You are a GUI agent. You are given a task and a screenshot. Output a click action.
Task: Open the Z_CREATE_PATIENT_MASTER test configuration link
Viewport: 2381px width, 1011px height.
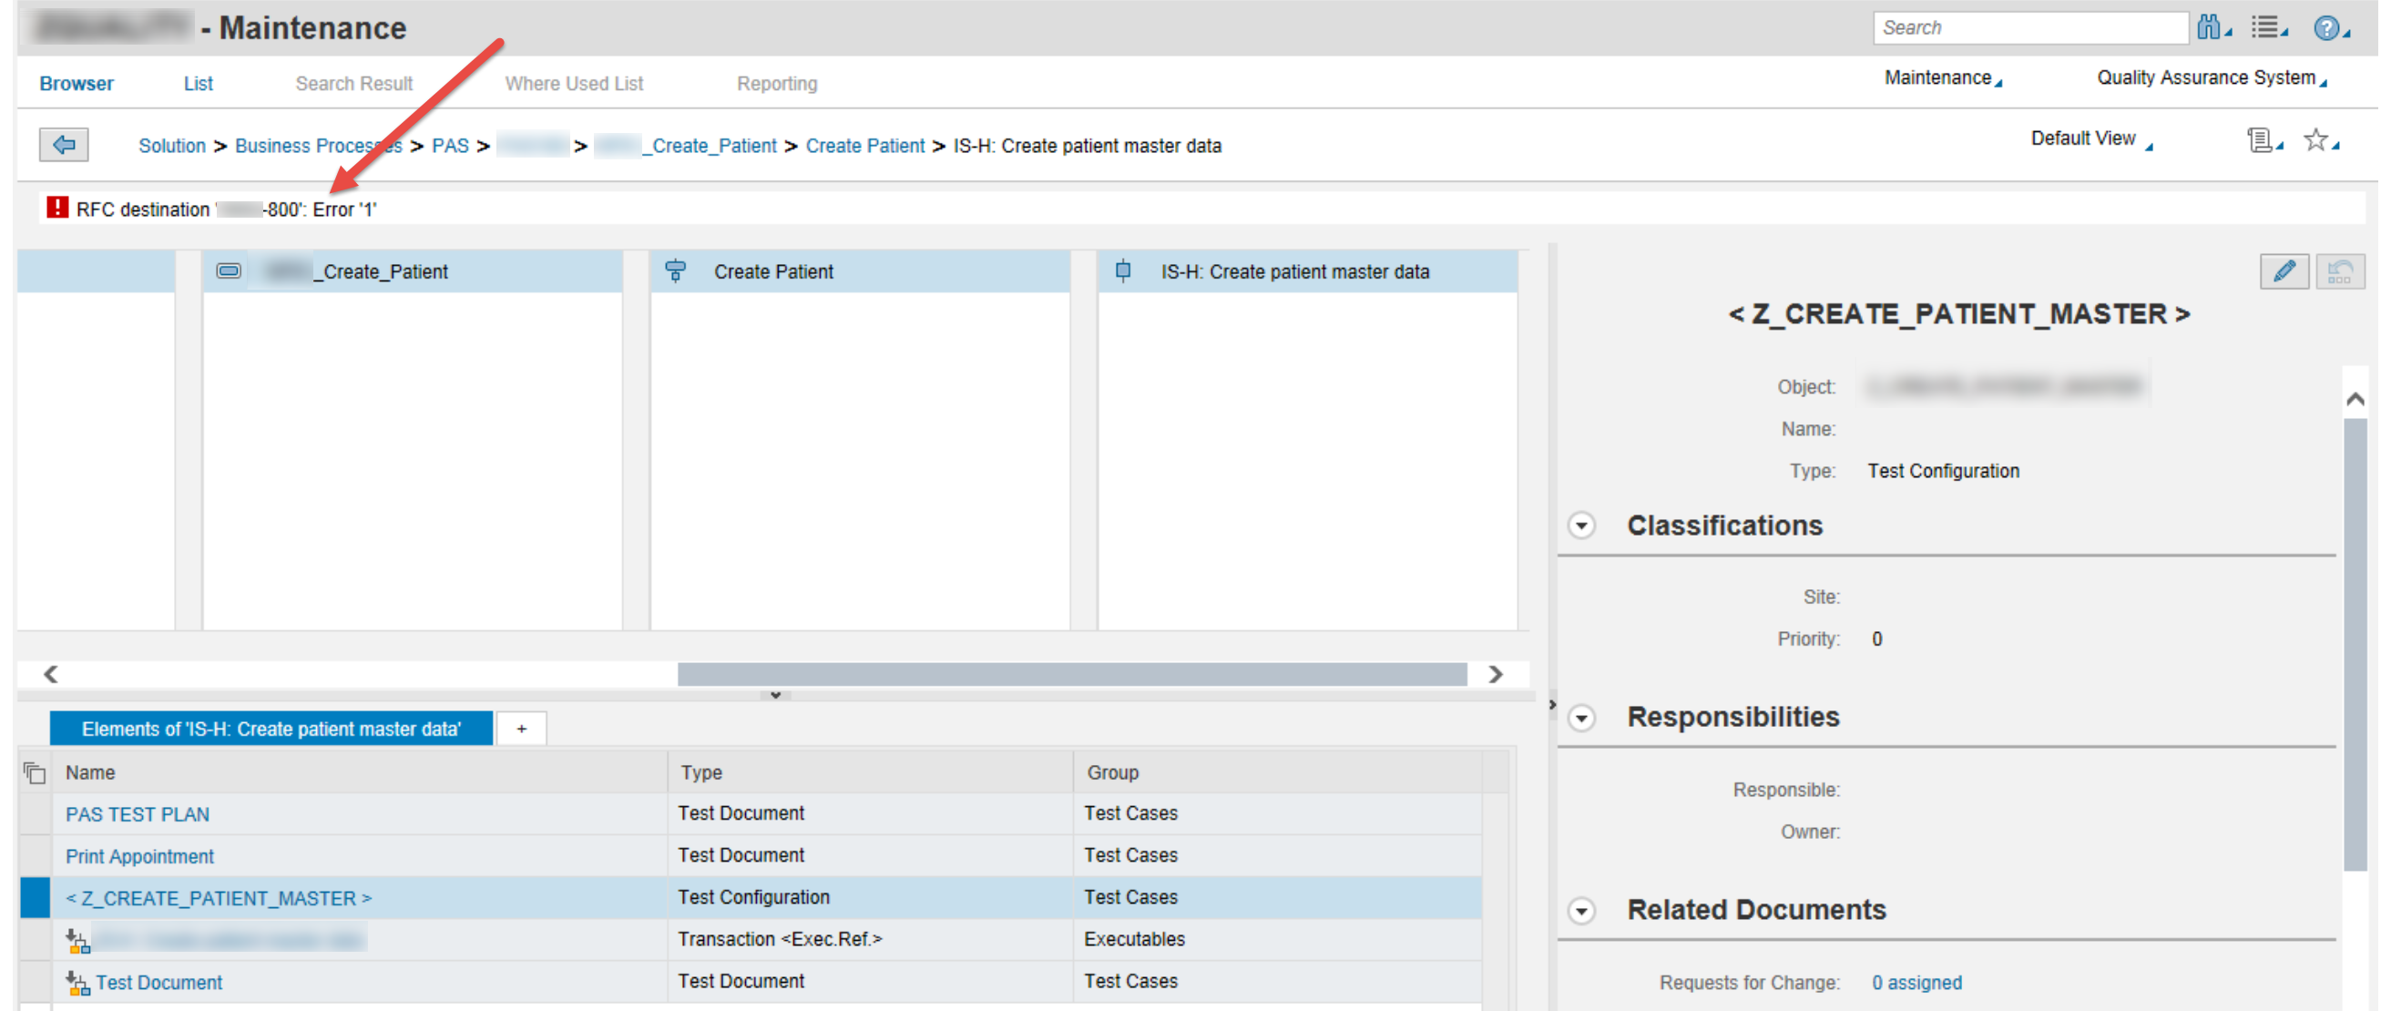218,898
